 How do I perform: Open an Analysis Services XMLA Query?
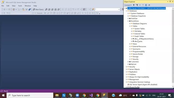tap(55, 10)
